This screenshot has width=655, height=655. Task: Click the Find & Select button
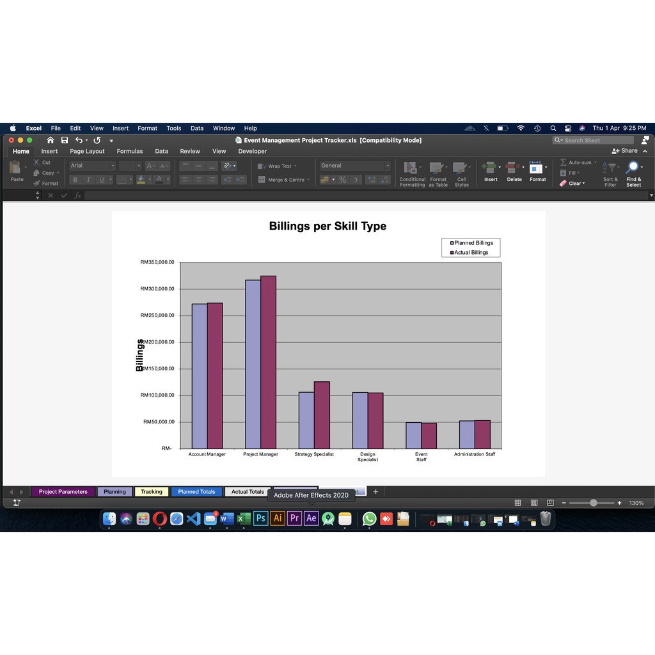point(634,174)
